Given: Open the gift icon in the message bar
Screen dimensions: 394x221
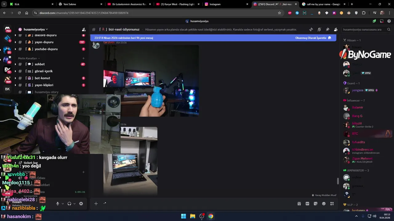Looking at the screenshot, I should pyautogui.click(x=299, y=204).
